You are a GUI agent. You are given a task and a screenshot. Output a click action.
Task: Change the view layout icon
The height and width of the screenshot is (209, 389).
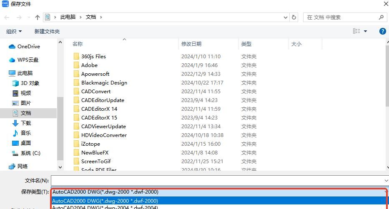(x=356, y=31)
